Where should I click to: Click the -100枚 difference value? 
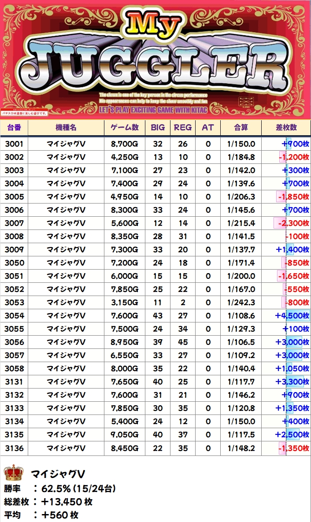tap(297, 237)
